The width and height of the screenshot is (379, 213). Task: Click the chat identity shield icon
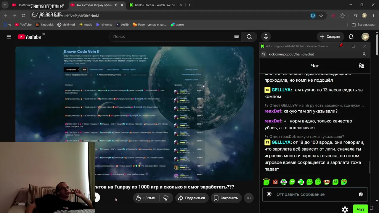pos(269,194)
